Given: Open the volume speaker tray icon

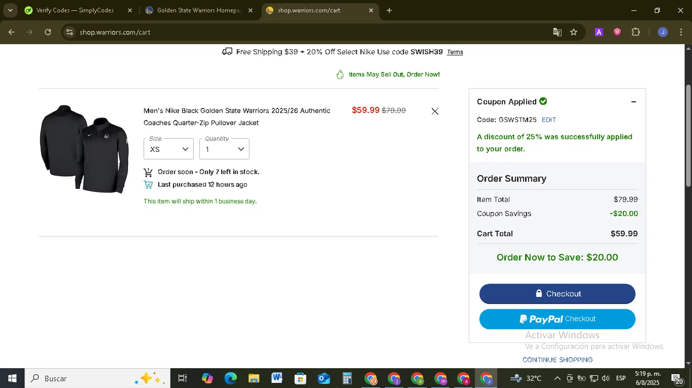Looking at the screenshot, I should [606, 378].
